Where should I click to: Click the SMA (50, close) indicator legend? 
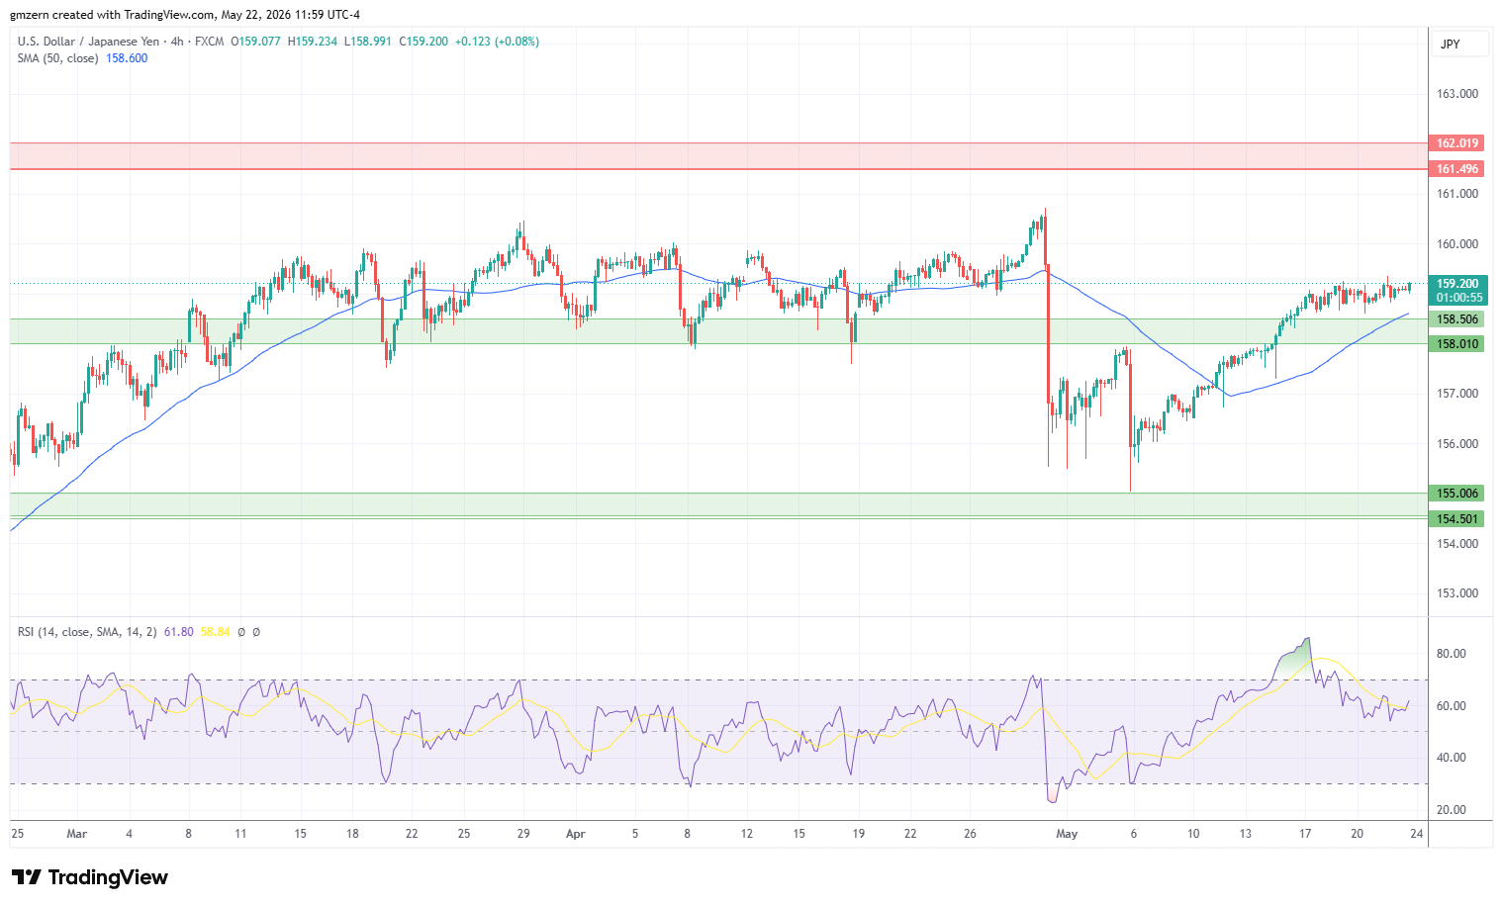(x=57, y=58)
